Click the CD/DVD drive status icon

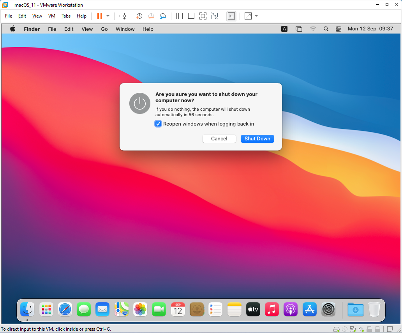coord(345,329)
